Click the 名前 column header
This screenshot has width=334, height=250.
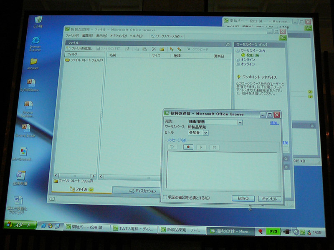pyautogui.click(x=127, y=55)
